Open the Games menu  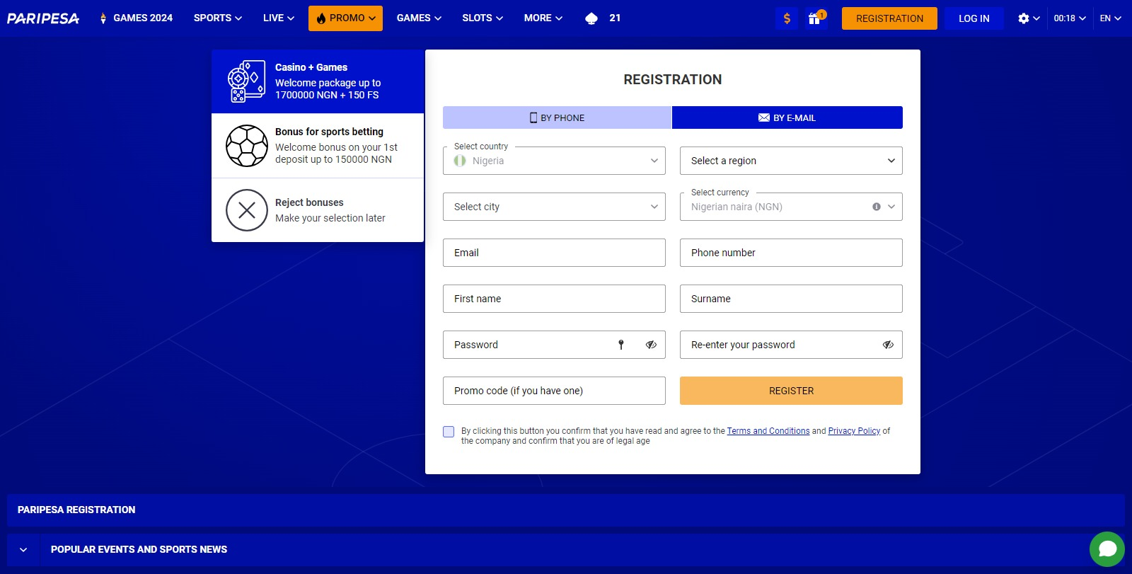419,18
